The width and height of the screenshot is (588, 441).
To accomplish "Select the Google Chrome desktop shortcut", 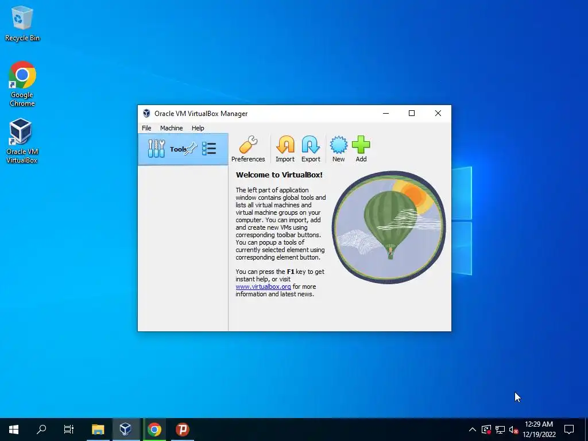I will click(22, 84).
